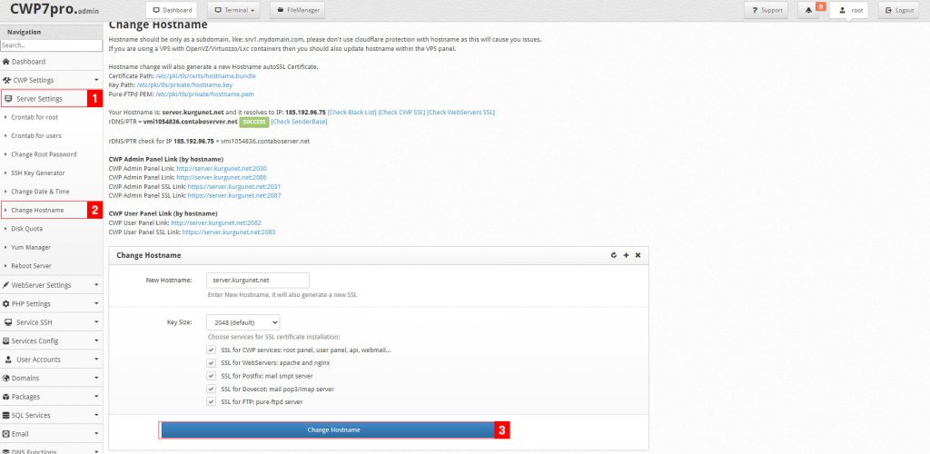Click the Support question mark button
The width and height of the screenshot is (930, 454).
pyautogui.click(x=767, y=11)
